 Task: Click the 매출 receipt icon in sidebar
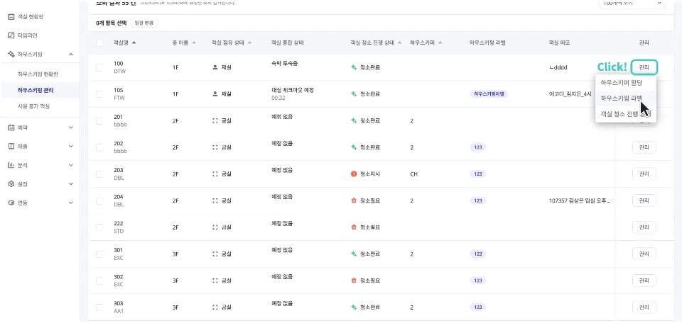pyautogui.click(x=11, y=146)
